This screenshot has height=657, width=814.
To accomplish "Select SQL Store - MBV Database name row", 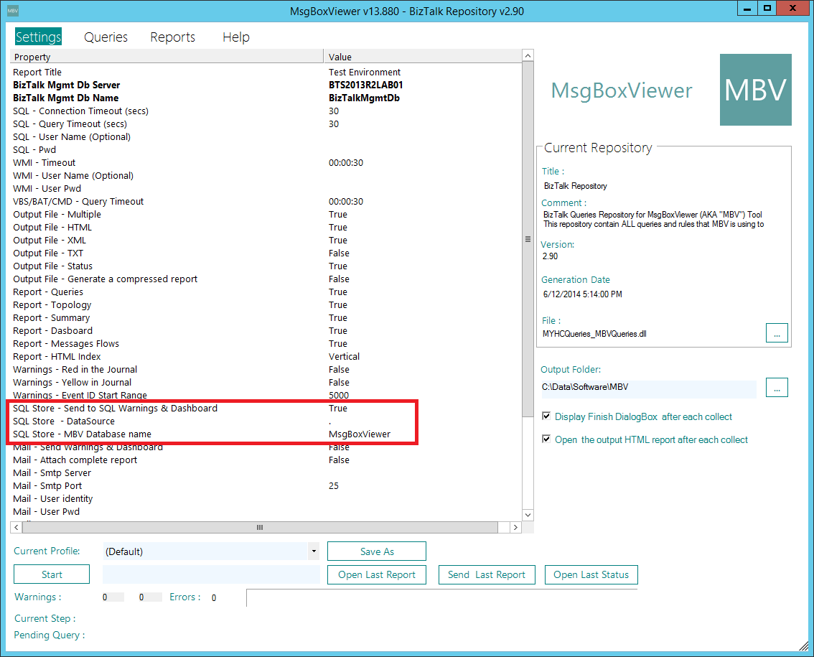I will click(x=266, y=434).
